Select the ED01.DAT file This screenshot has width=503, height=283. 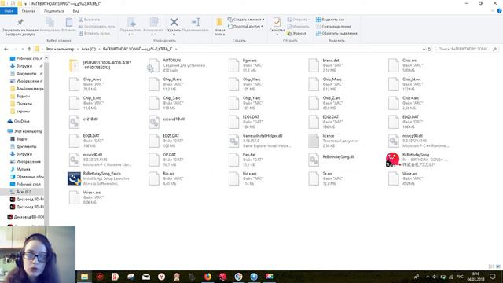pyautogui.click(x=245, y=122)
